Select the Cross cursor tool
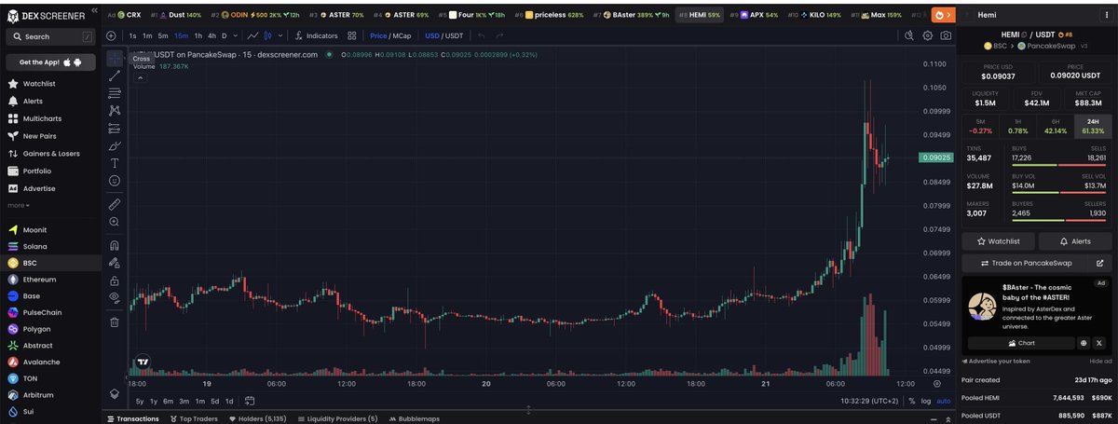 click(115, 58)
